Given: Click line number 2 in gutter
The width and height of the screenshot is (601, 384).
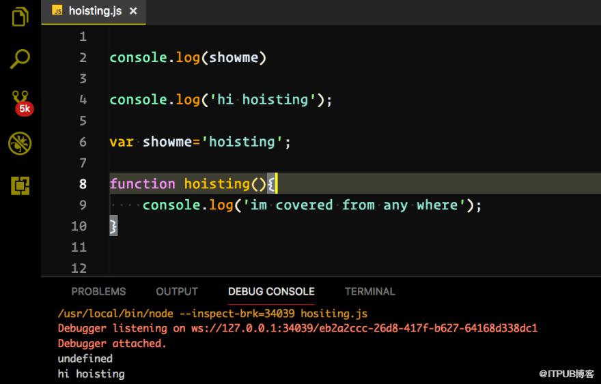Looking at the screenshot, I should click(83, 58).
